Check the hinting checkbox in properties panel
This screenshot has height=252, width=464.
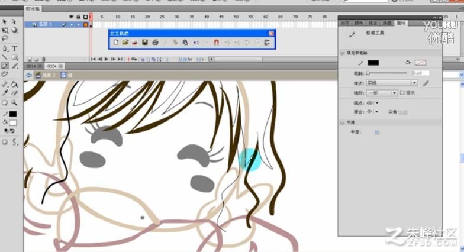402,93
